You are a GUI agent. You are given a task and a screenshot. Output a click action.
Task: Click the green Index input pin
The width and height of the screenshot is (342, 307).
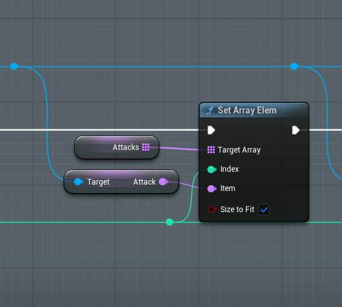(211, 169)
